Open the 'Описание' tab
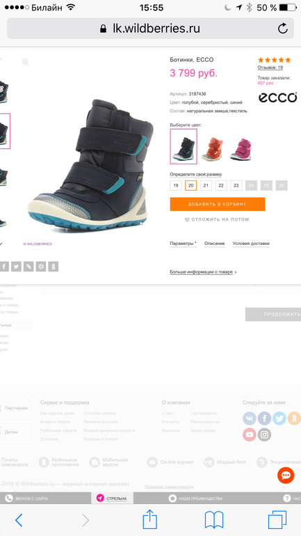Viewport: 301px width, 536px height. (214, 244)
